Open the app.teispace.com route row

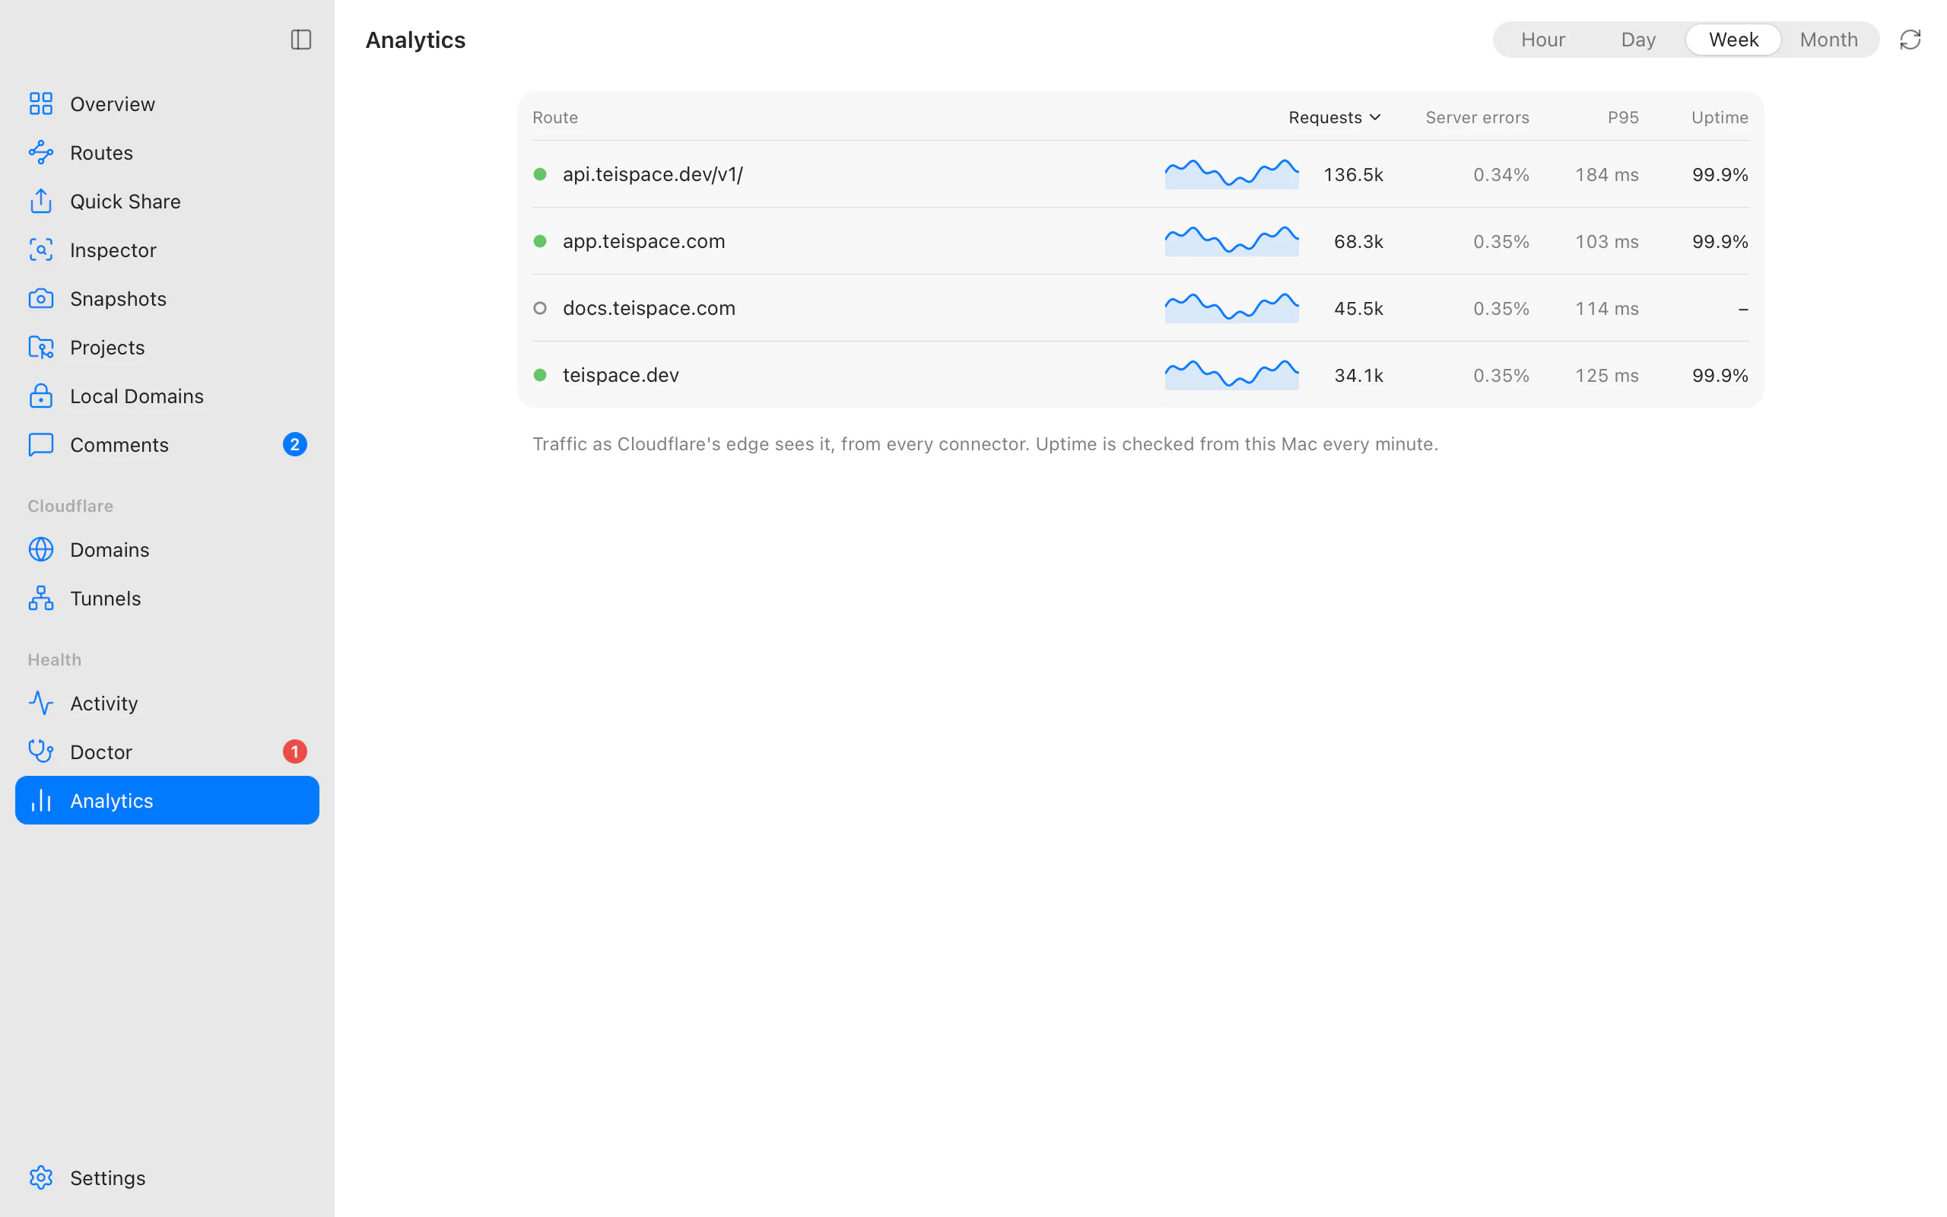coord(1140,240)
